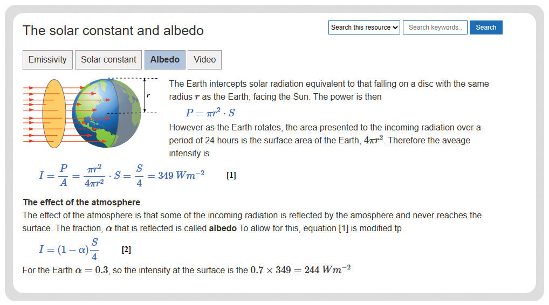This screenshot has width=549, height=305.
Task: Open the Video tab
Action: pos(205,60)
